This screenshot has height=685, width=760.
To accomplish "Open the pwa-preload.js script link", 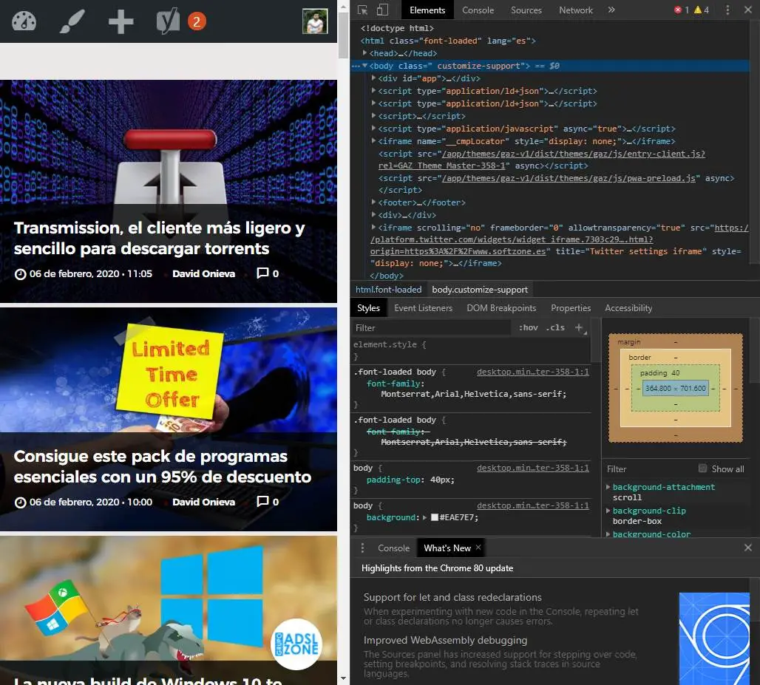I will coord(568,178).
